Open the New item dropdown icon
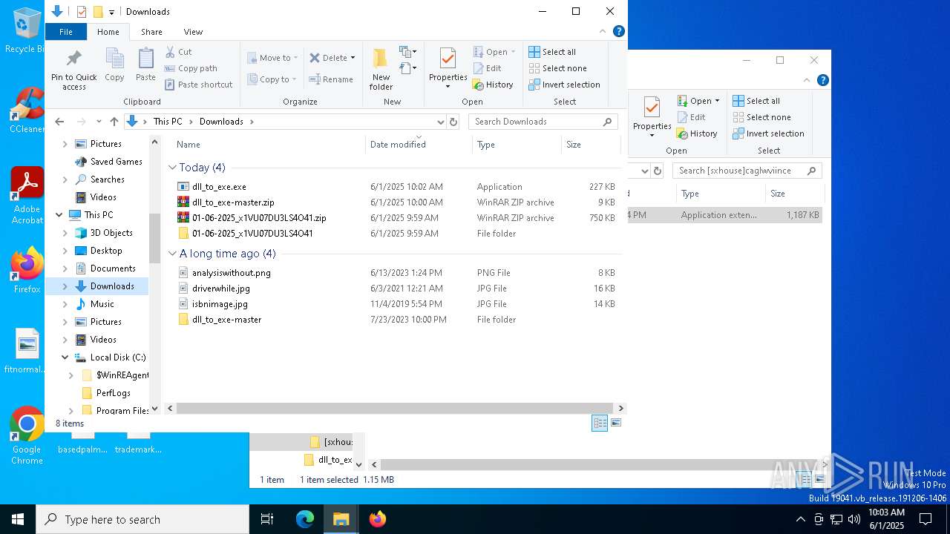The width and height of the screenshot is (950, 534). click(x=407, y=52)
